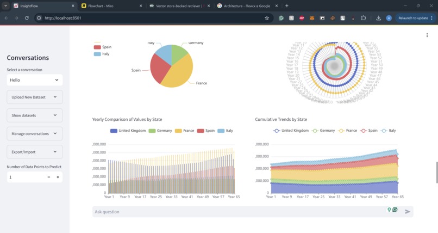
Task: Click the Yearly Comparison of Values by State title
Action: 127,119
